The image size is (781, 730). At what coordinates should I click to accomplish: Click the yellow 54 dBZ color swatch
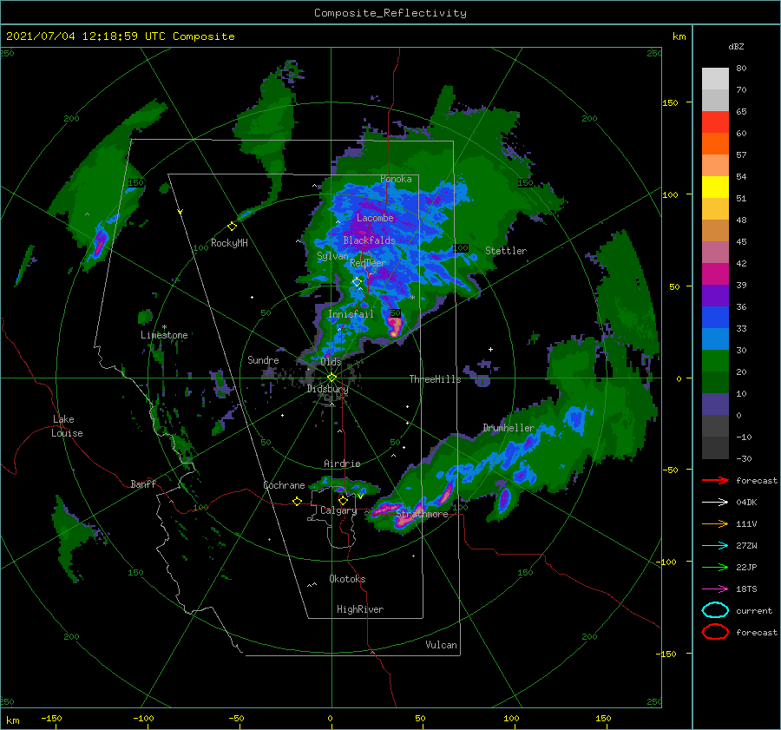click(715, 187)
